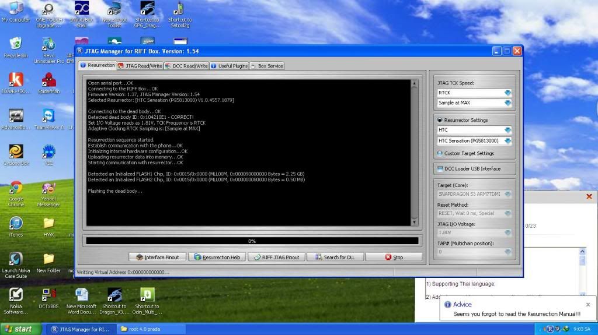This screenshot has height=335, width=598.
Task: Click the Search for DLL button
Action: [x=335, y=258]
